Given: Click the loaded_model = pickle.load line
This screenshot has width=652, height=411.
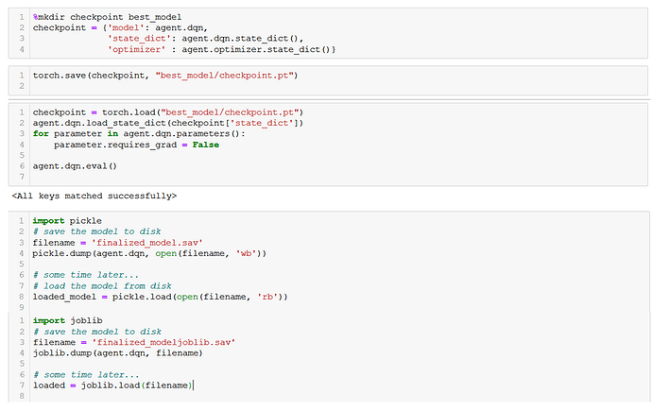Looking at the screenshot, I should tap(159, 297).
